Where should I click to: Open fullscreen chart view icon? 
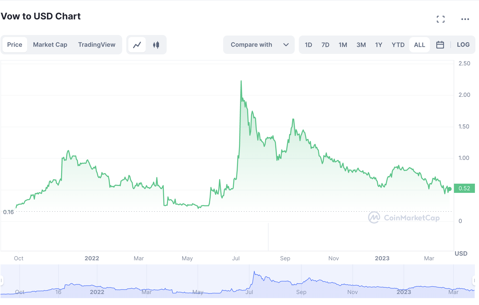440,19
